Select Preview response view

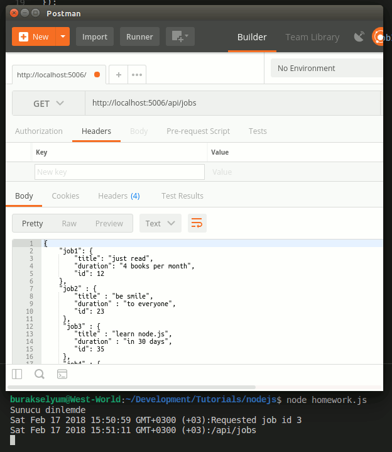tap(109, 223)
